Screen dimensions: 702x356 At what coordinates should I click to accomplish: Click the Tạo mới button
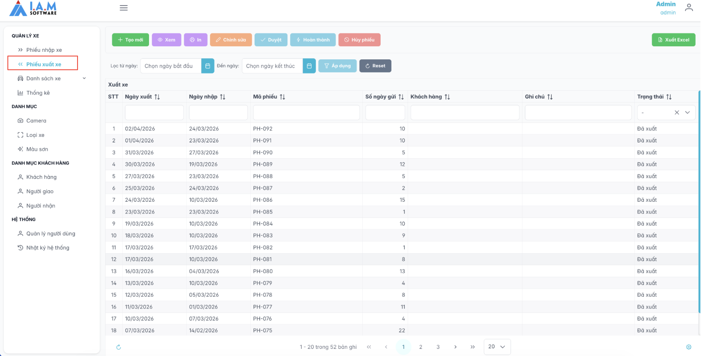tap(130, 40)
